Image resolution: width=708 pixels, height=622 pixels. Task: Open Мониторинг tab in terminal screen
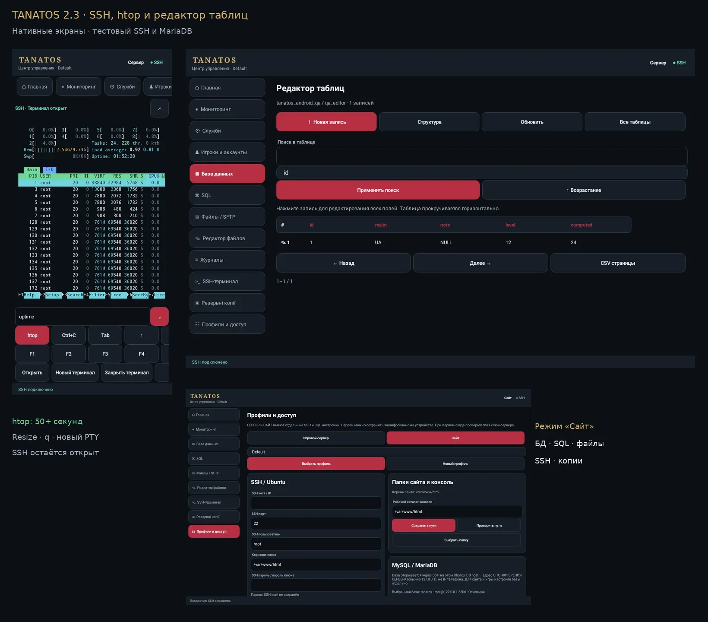pos(79,86)
